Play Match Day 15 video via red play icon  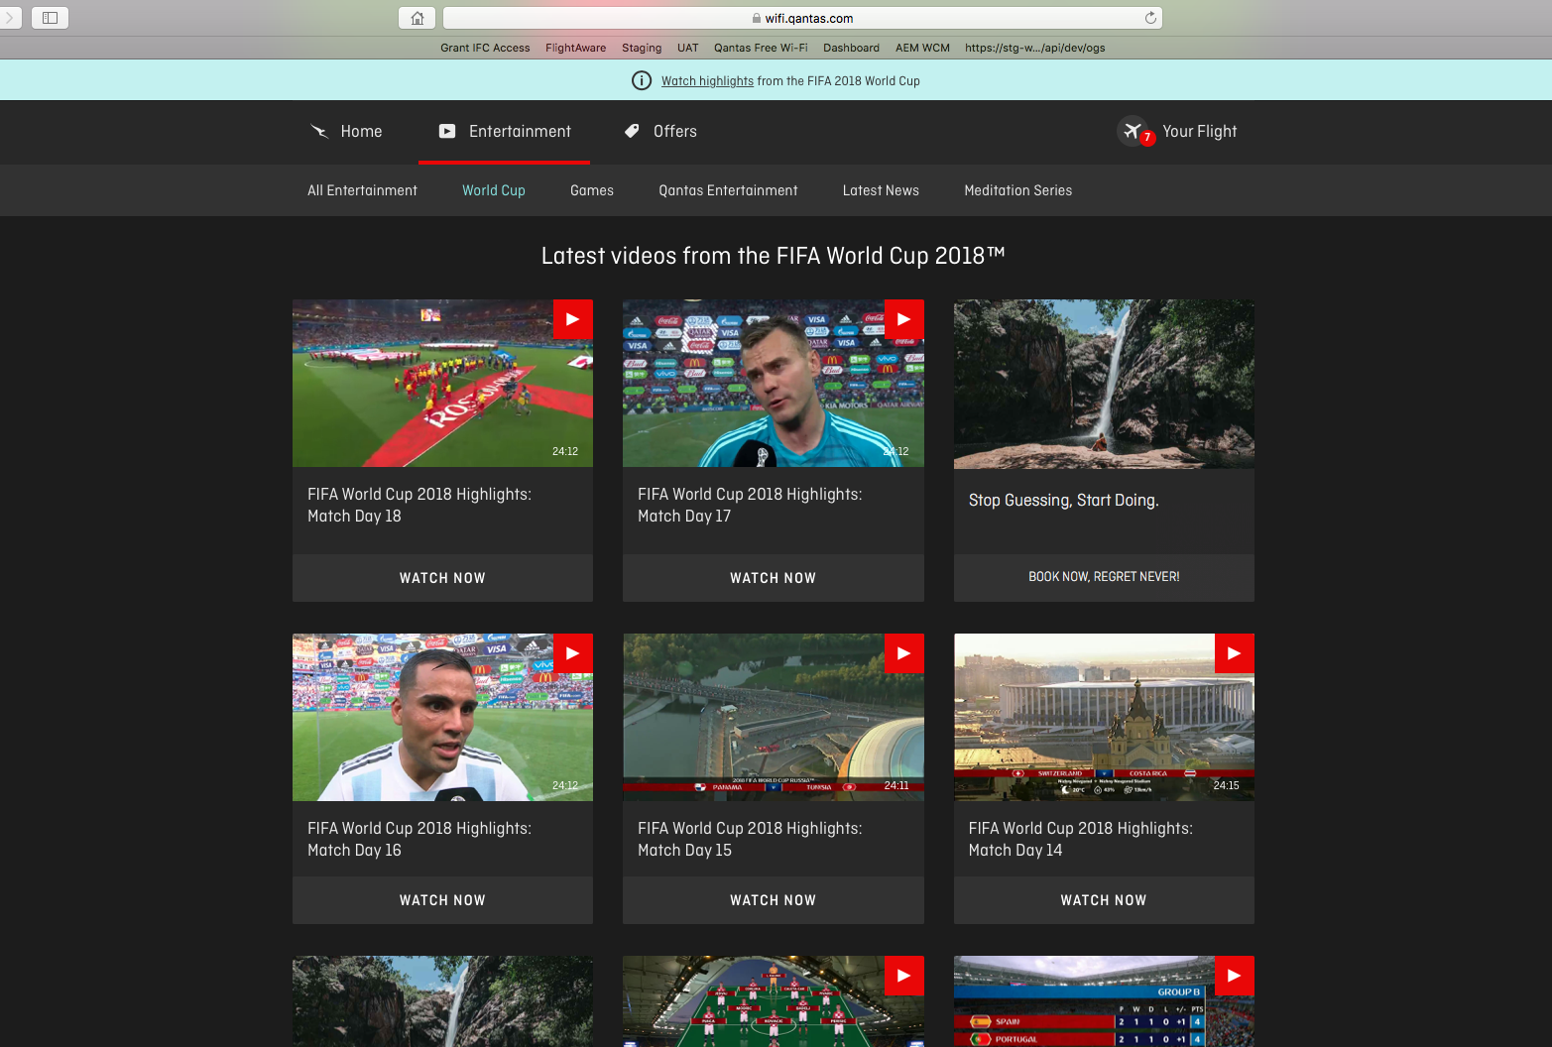pos(903,653)
